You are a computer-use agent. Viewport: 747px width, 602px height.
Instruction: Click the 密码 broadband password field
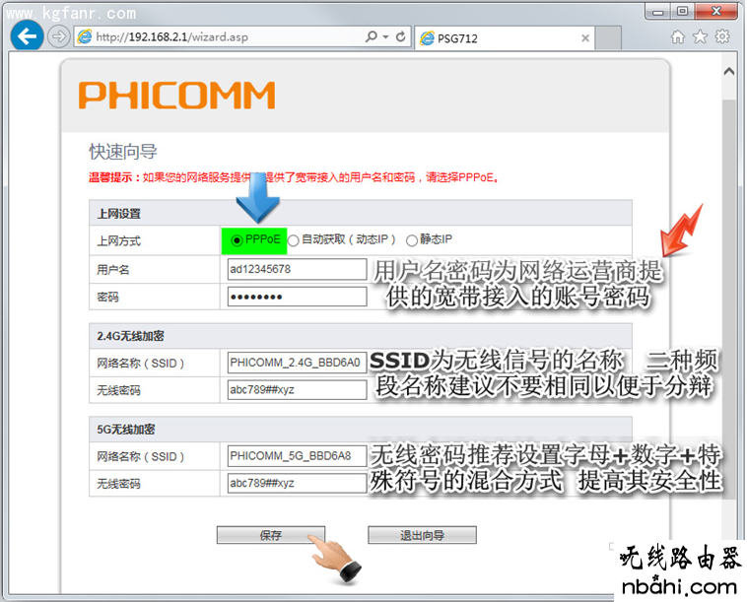click(x=297, y=297)
